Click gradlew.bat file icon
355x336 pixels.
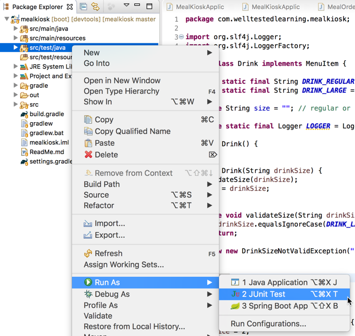(24, 133)
